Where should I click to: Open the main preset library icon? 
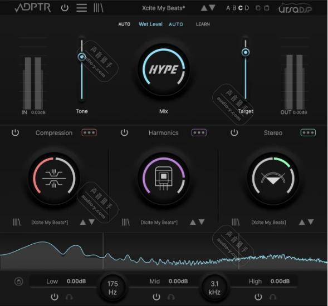point(99,8)
